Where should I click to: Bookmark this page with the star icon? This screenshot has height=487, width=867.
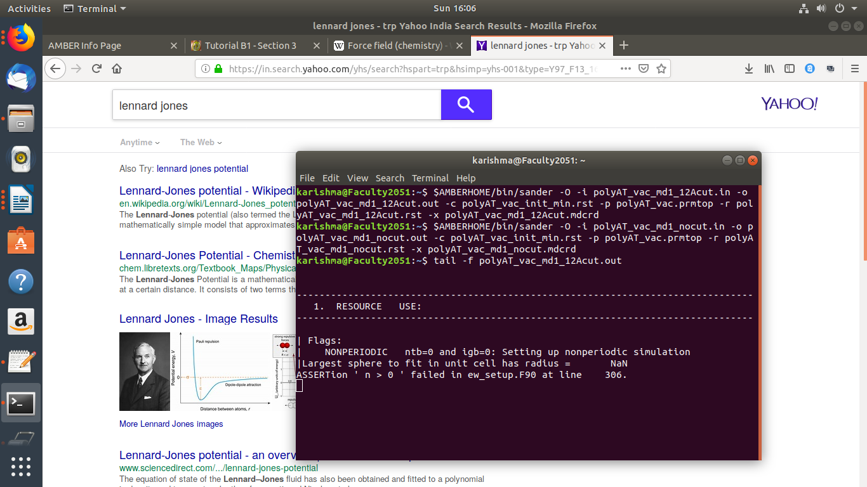661,68
